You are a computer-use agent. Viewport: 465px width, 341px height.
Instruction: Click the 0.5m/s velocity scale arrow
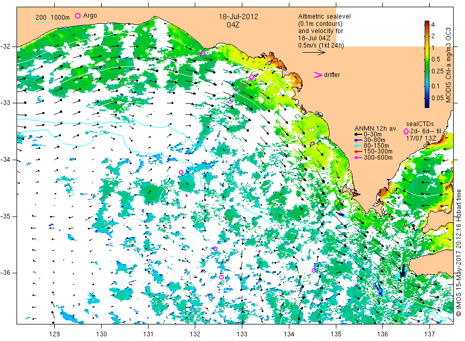tap(314, 53)
